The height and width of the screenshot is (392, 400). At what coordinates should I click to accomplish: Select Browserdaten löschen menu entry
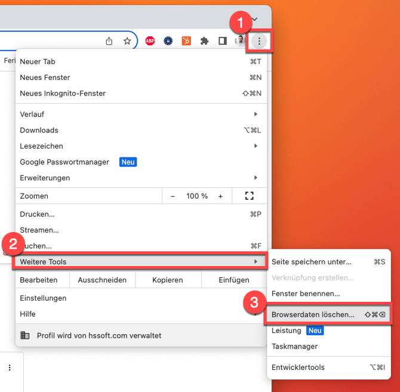pos(313,314)
